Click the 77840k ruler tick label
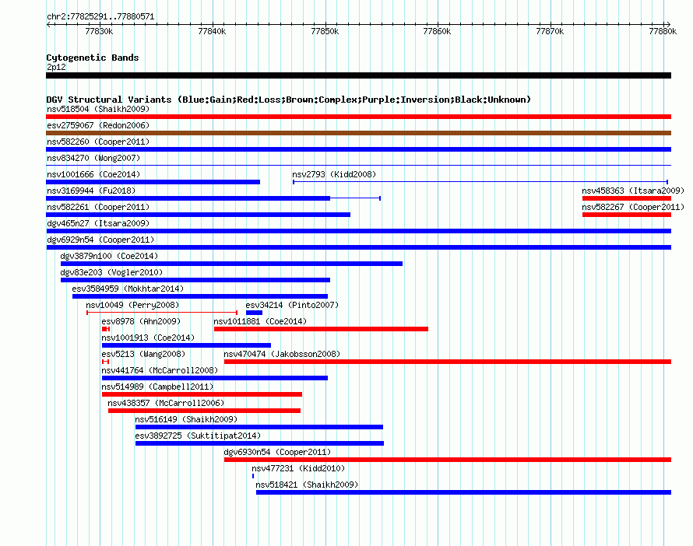 point(212,31)
